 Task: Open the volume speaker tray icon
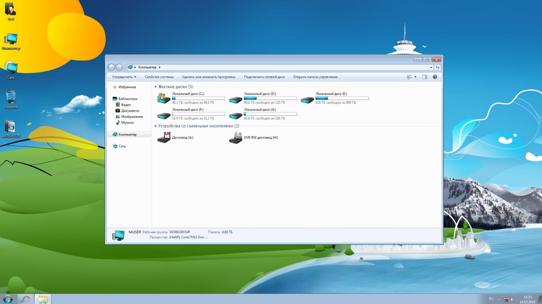(x=513, y=300)
